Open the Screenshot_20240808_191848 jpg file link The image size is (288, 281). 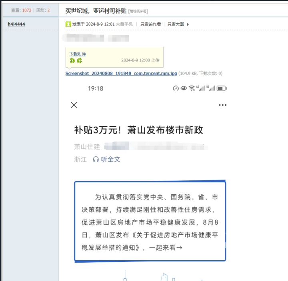click(x=121, y=74)
